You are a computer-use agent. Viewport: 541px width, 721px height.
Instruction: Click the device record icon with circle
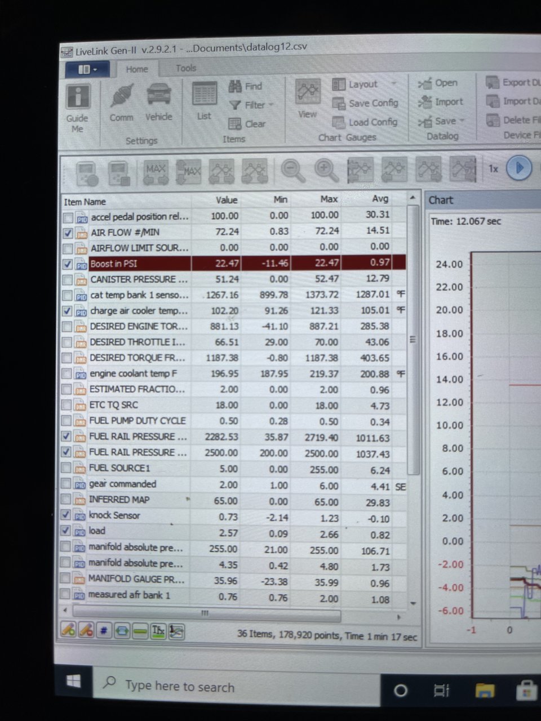(87, 173)
